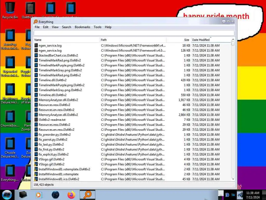Image resolution: width=266 pixels, height=200 pixels.
Task: Select the fix_first.py.l3s4t6v2 file icon
Action: pos(36,149)
